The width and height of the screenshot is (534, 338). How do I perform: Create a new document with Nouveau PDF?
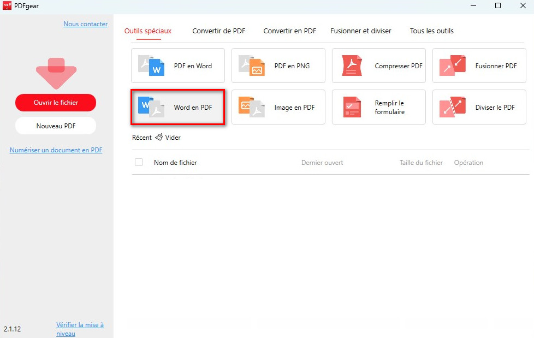[55, 126]
